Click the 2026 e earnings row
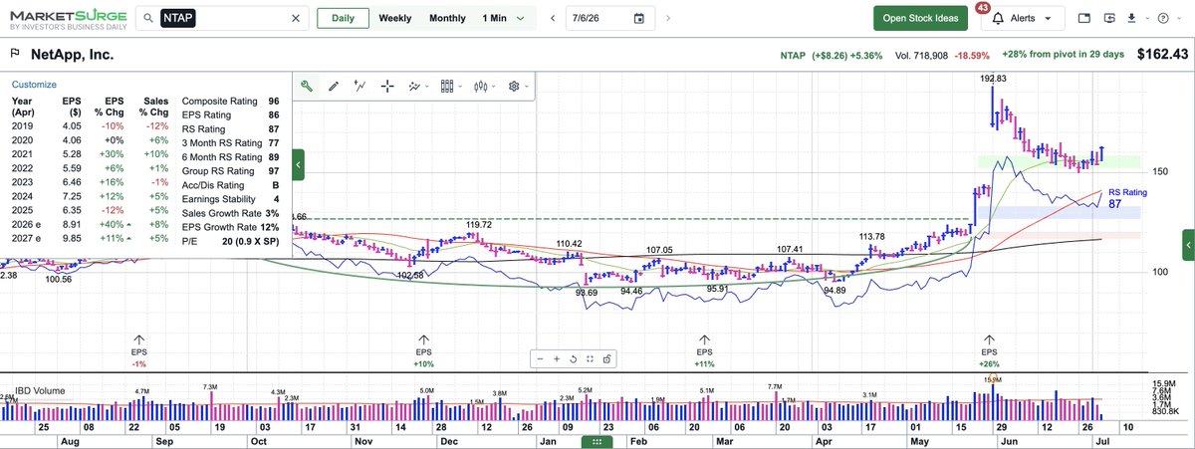The height and width of the screenshot is (449, 1195). [x=91, y=227]
